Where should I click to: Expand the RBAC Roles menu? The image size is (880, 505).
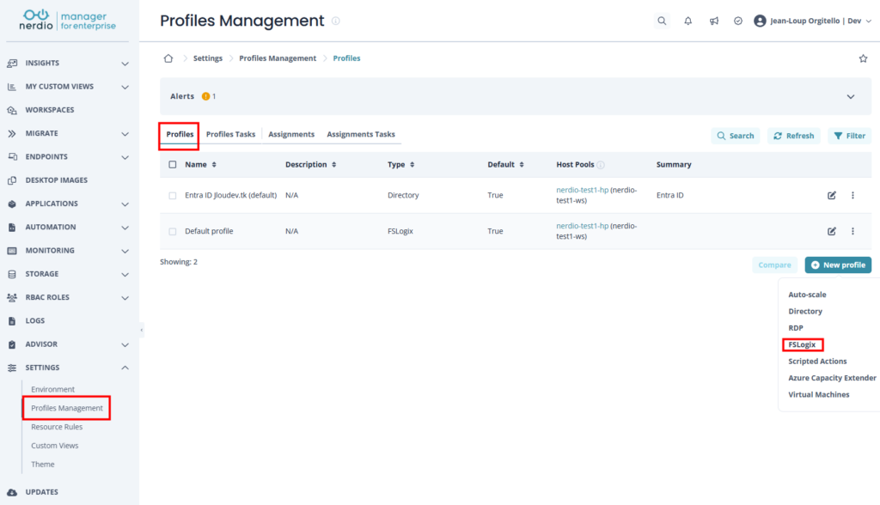click(125, 297)
